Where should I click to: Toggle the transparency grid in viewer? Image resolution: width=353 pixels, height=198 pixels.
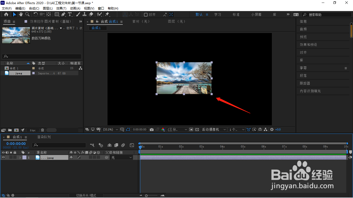click(197, 129)
